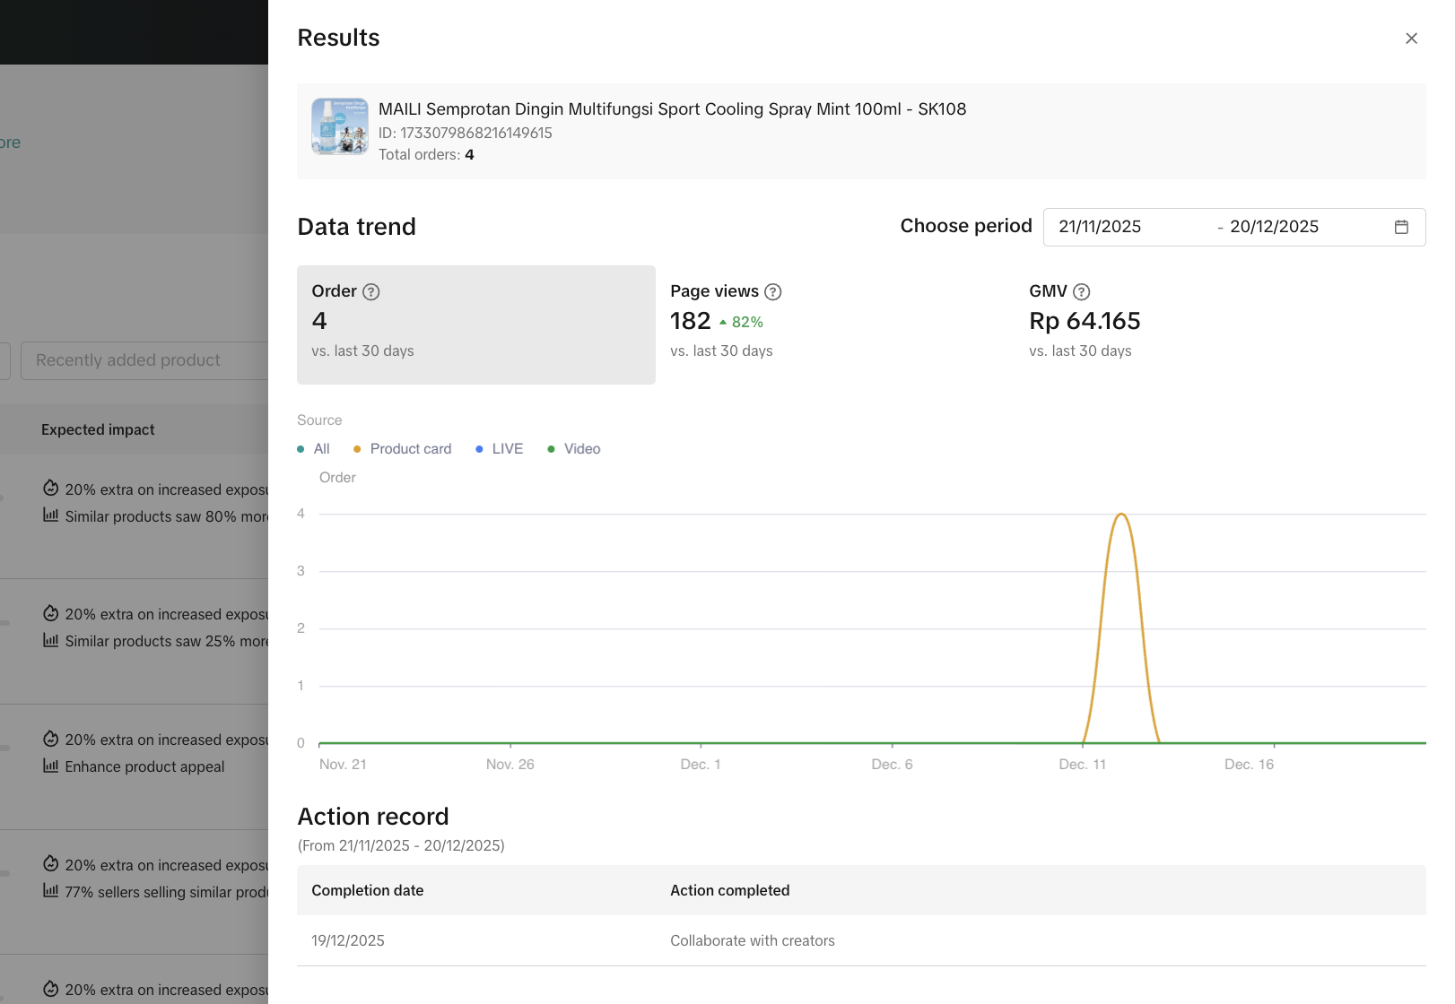Click the green 82% increase indicator
This screenshot has height=1004, width=1455.
(742, 323)
